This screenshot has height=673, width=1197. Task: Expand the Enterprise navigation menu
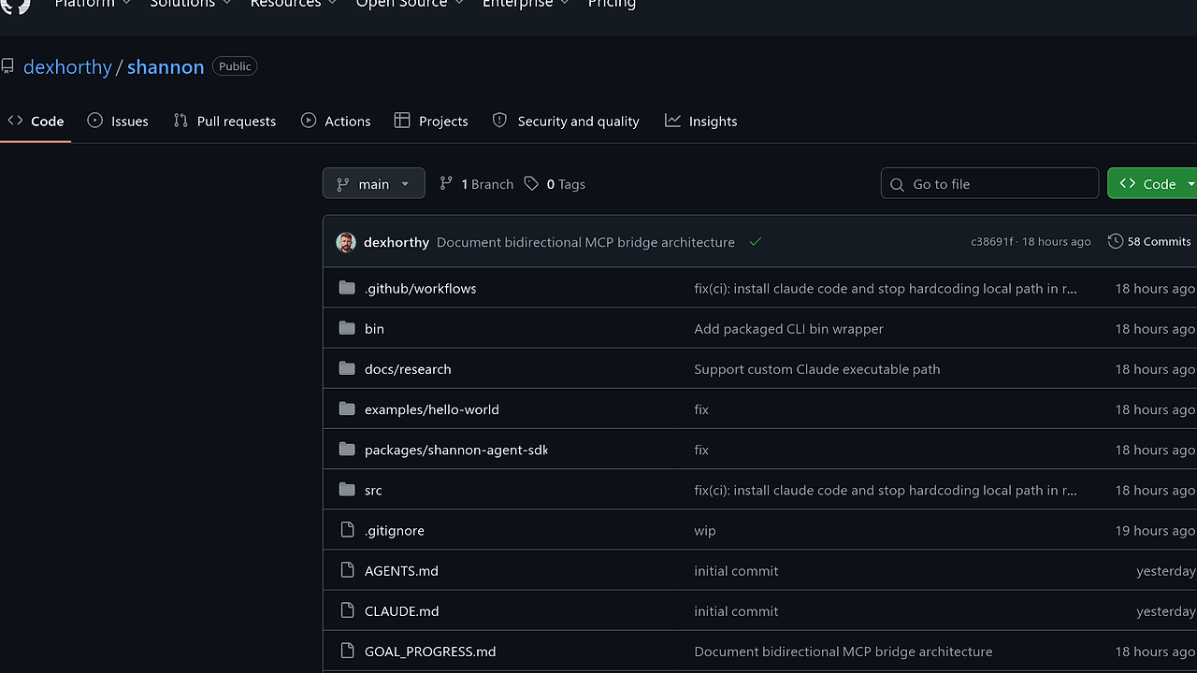point(526,5)
